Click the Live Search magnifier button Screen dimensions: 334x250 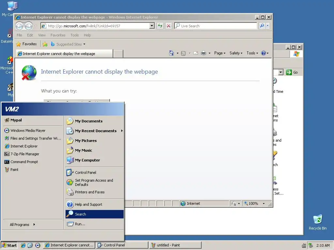[x=262, y=26]
